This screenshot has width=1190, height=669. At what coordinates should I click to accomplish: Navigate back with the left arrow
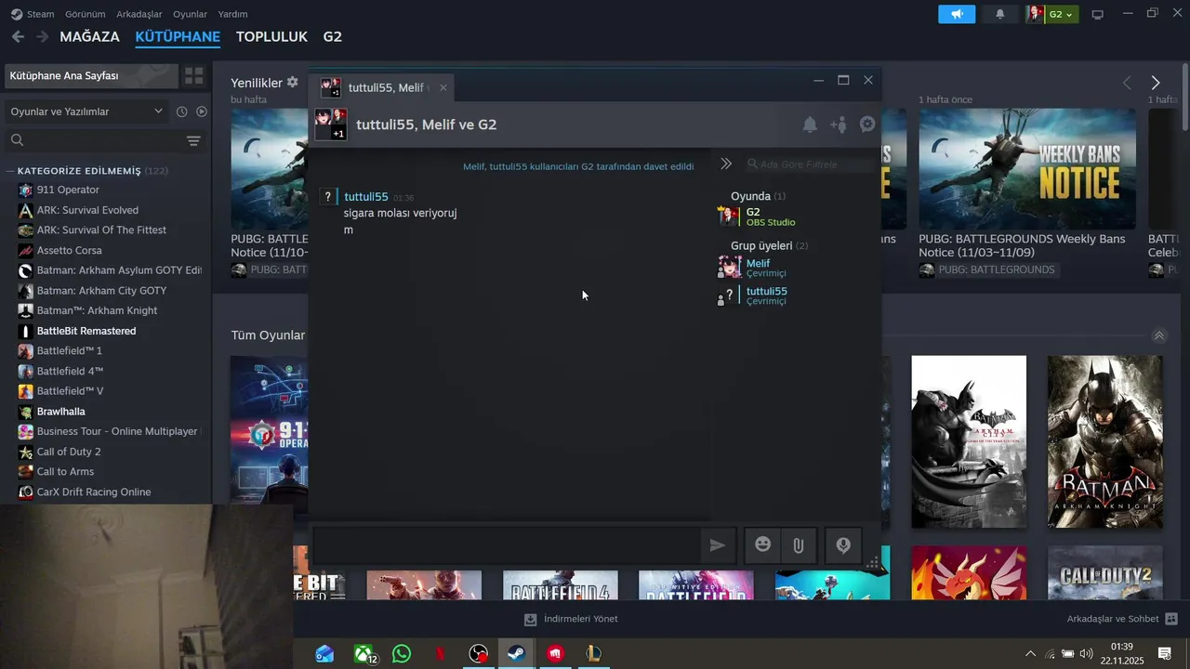pyautogui.click(x=18, y=37)
